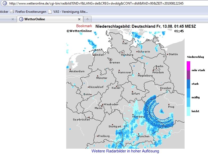The width and height of the screenshot is (208, 154).
Task: Open Weitere Radarbilder in hoher Auflösung link
Action: point(125,151)
